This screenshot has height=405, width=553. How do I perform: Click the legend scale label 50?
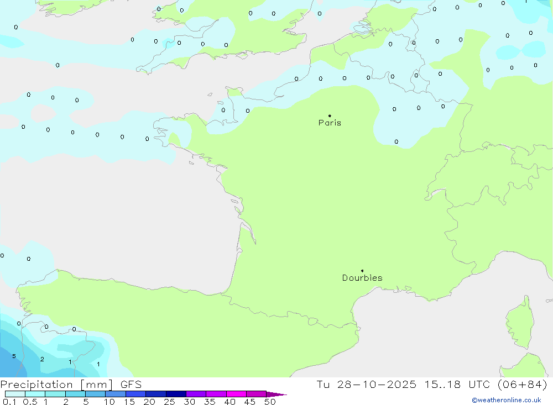coord(270,402)
